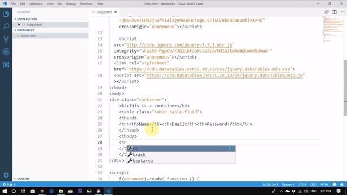347x195 pixels.
Task: Select index.html in Open Editors
Action: 50,24
